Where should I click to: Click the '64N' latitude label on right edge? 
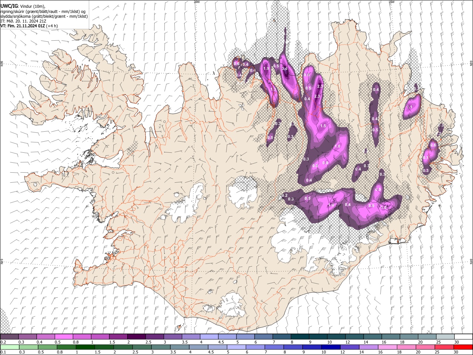tap(471, 261)
